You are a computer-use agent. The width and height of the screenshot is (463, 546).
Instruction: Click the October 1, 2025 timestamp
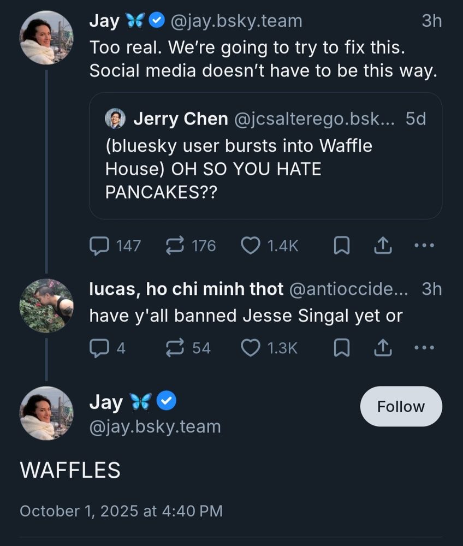[x=121, y=511]
